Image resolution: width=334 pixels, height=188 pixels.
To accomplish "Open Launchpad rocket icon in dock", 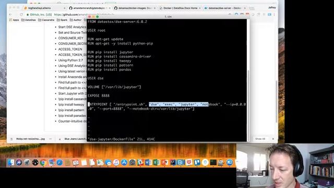I will 27,162.
